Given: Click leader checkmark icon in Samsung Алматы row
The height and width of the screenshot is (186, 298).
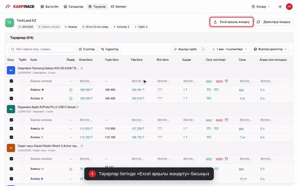Looking at the screenshot, I should click(71, 90).
